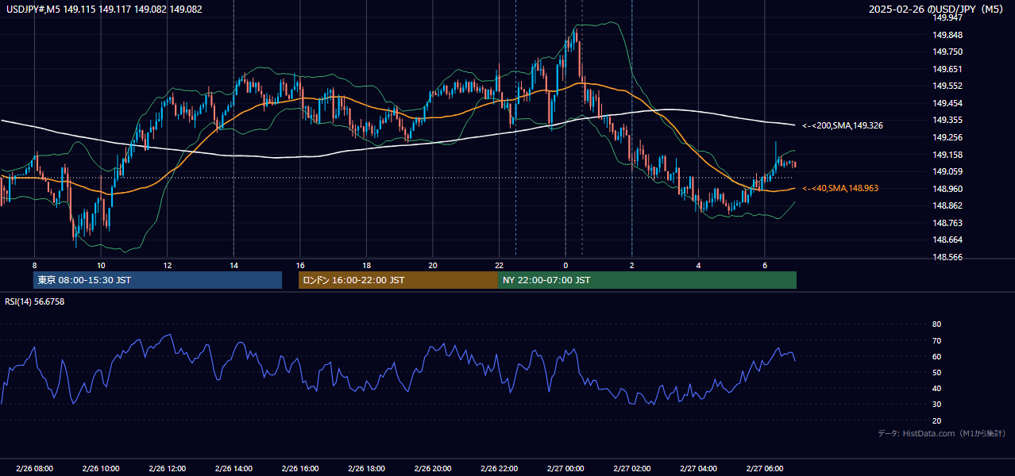Viewport: 1015px width, 476px height.
Task: Click the 40,SMA,148.963 moving average label
Action: pyautogui.click(x=840, y=188)
